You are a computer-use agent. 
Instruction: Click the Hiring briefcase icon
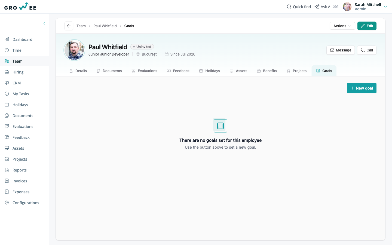(x=7, y=72)
